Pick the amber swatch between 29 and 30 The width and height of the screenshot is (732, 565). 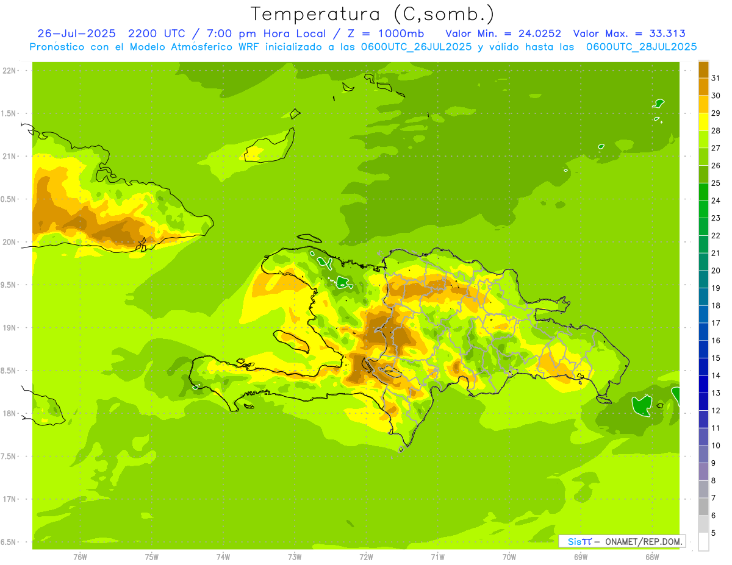(703, 104)
